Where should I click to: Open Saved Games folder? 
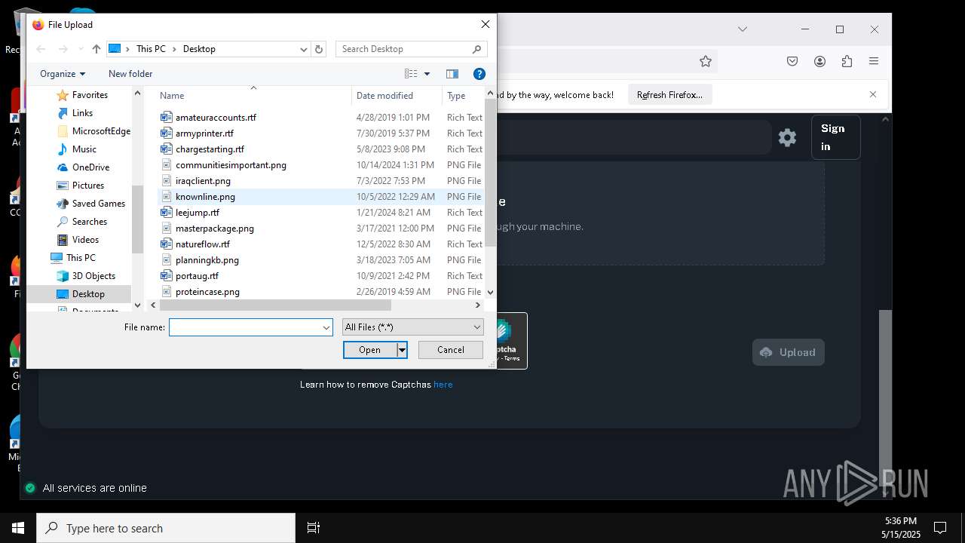click(x=98, y=204)
